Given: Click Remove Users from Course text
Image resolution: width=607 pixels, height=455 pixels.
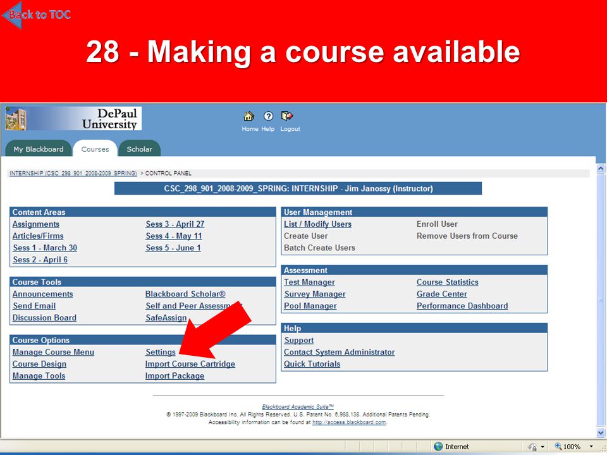Looking at the screenshot, I should tap(467, 236).
